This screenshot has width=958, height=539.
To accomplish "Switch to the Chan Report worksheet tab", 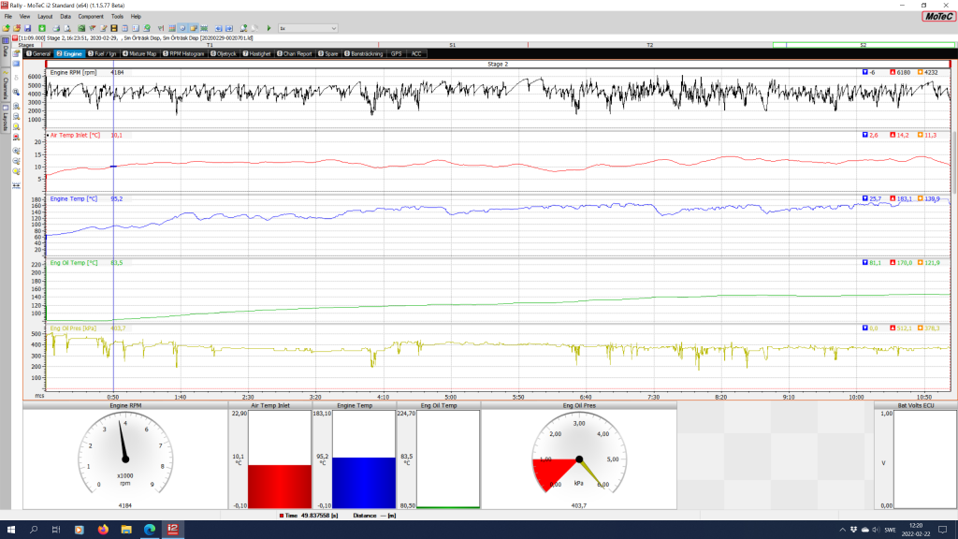I will [295, 53].
